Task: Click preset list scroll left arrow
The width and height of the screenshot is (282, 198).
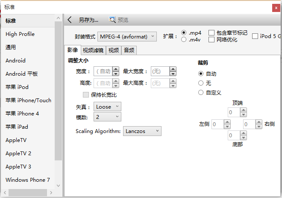Action: (x=5, y=192)
